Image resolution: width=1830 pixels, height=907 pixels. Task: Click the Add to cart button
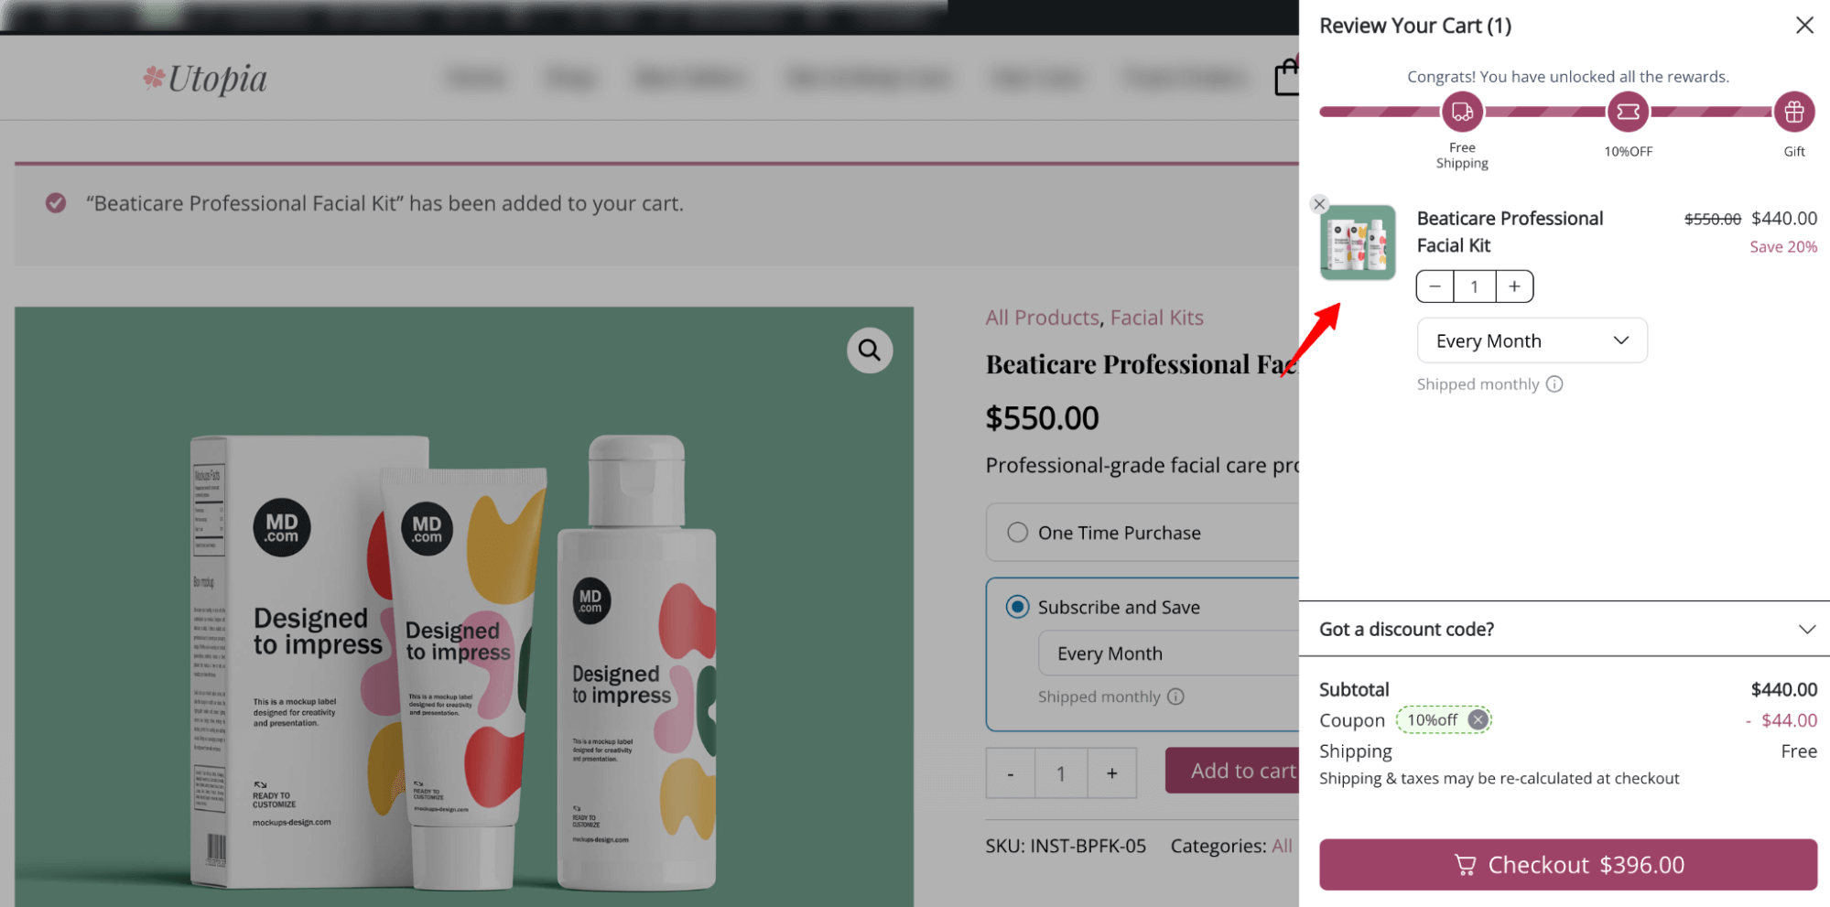[x=1244, y=770]
